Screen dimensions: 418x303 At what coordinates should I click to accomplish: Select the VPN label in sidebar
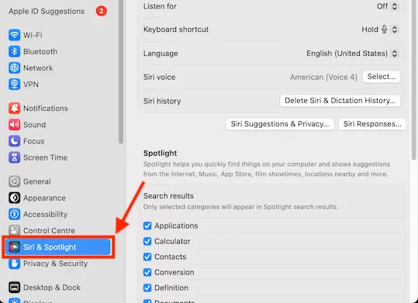pos(31,84)
